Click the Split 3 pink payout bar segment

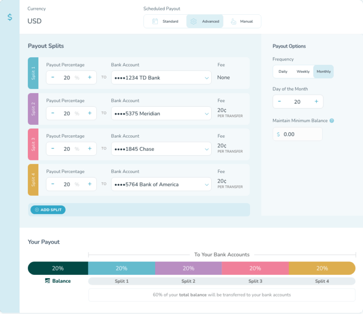(255, 268)
